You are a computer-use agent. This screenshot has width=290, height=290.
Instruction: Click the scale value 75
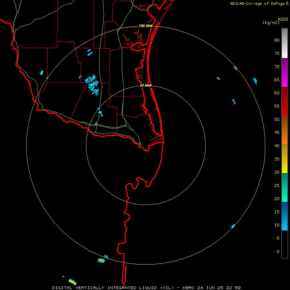(x=277, y=53)
